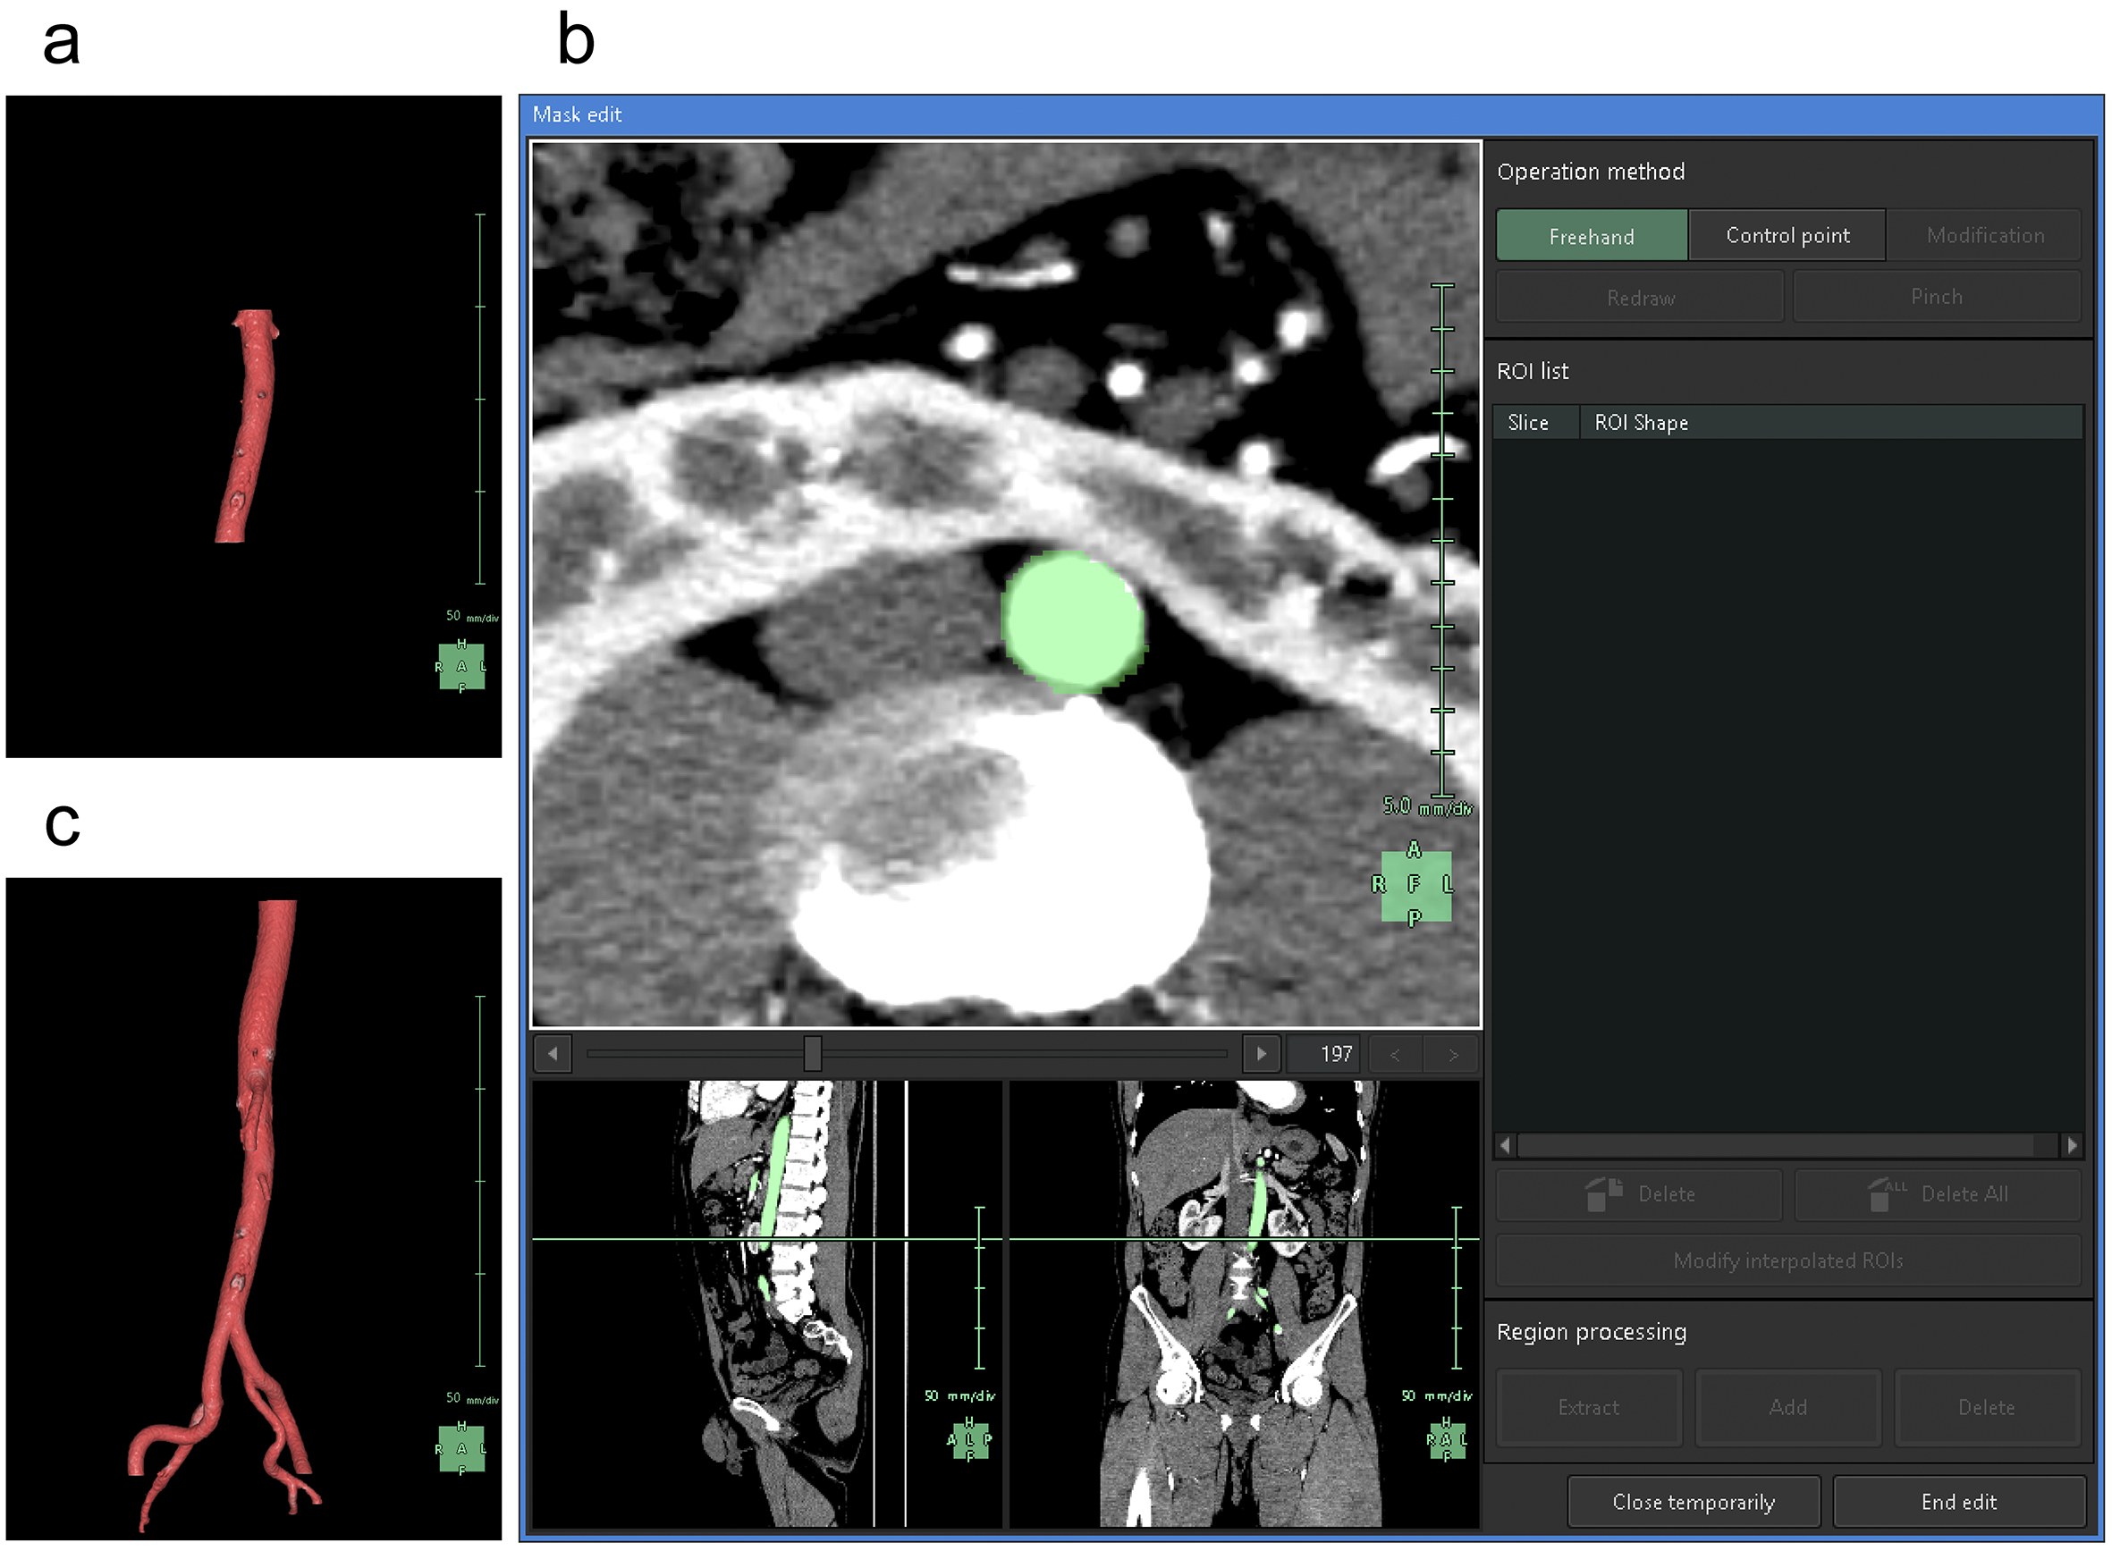Viewport: 2112px width, 1551px height.
Task: Click the slice number field showing 197
Action: 1325,1054
